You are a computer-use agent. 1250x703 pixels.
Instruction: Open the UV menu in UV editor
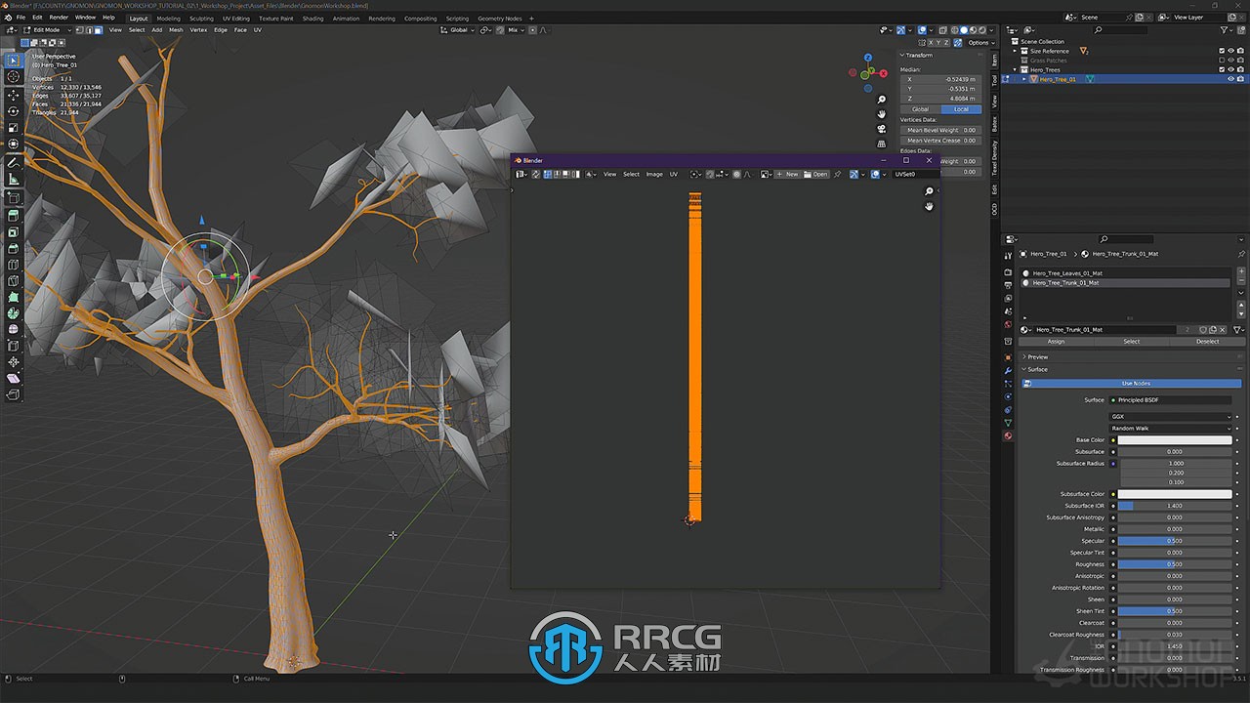pos(673,175)
